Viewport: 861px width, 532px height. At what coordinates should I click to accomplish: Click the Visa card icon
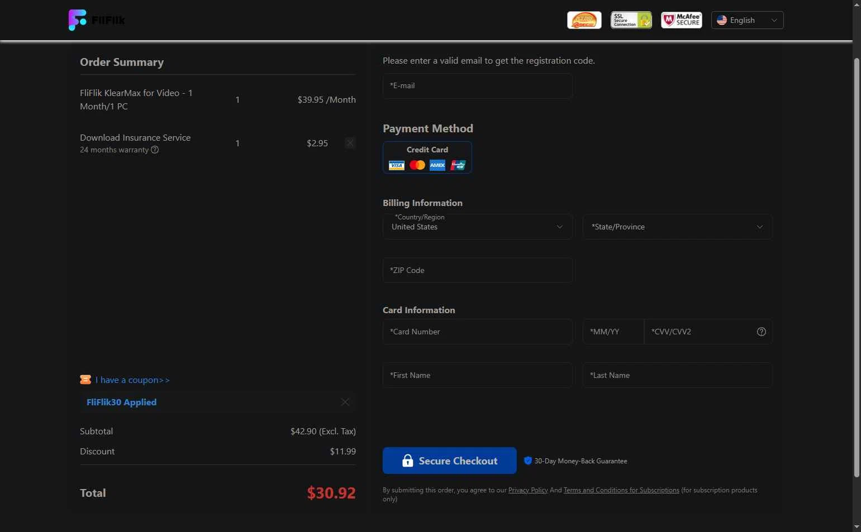(x=397, y=165)
